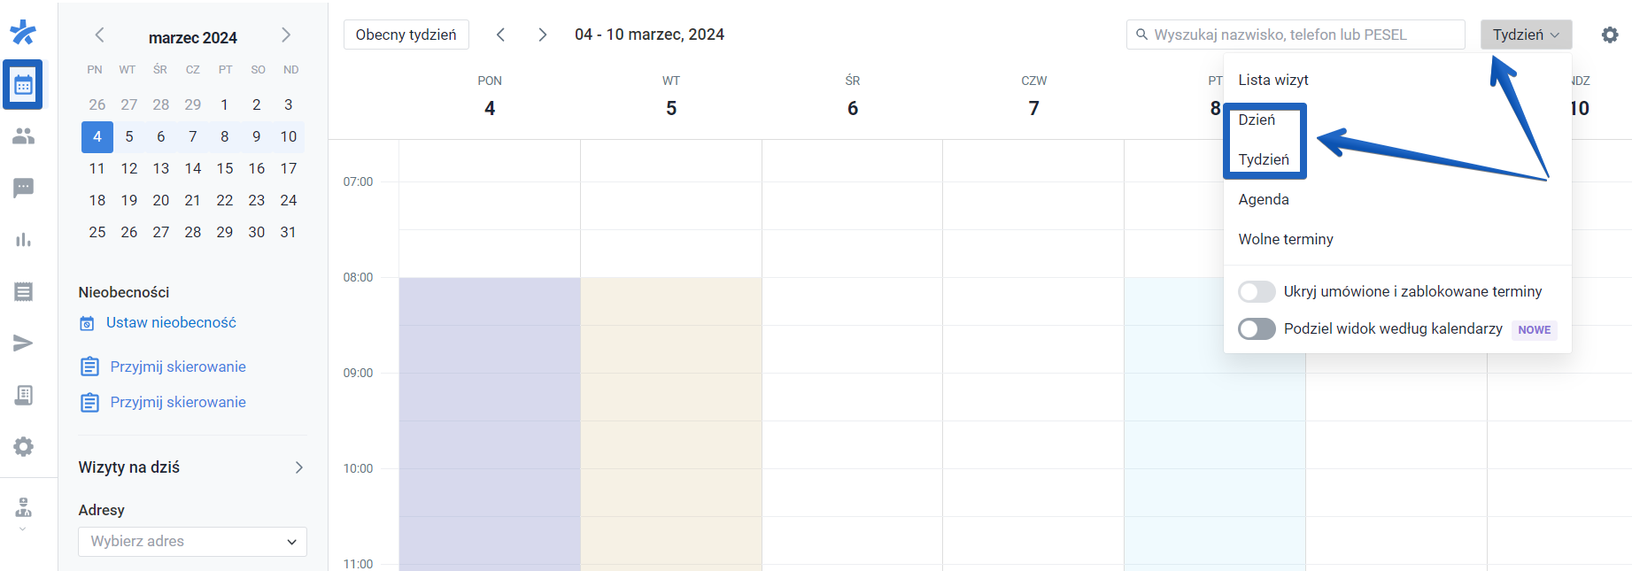The image size is (1632, 571).
Task: Expand Wizyty na dziś section
Action: coord(298,467)
